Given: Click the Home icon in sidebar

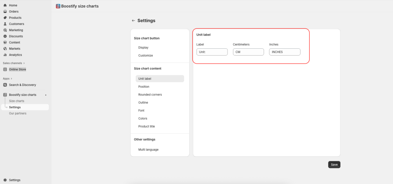Looking at the screenshot, I should [5, 5].
